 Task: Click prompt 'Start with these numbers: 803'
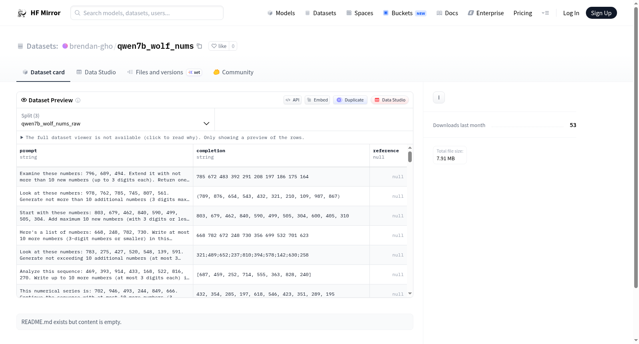tap(105, 216)
